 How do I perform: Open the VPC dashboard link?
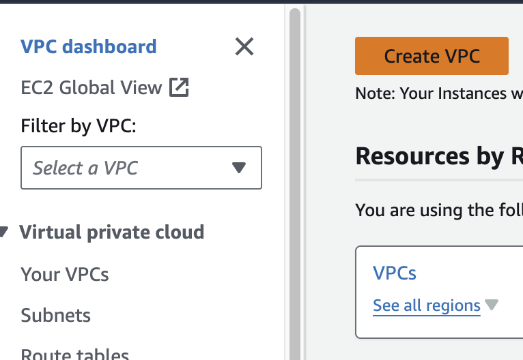[x=89, y=46]
